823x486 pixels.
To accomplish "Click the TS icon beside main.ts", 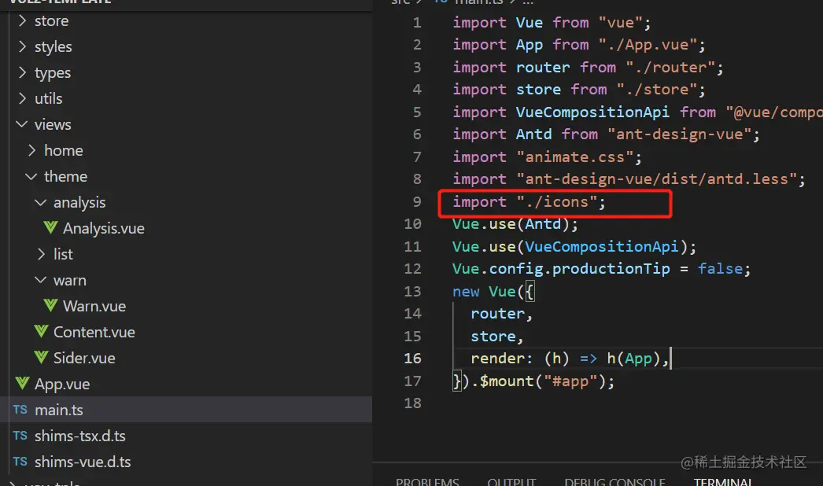I will pos(20,410).
